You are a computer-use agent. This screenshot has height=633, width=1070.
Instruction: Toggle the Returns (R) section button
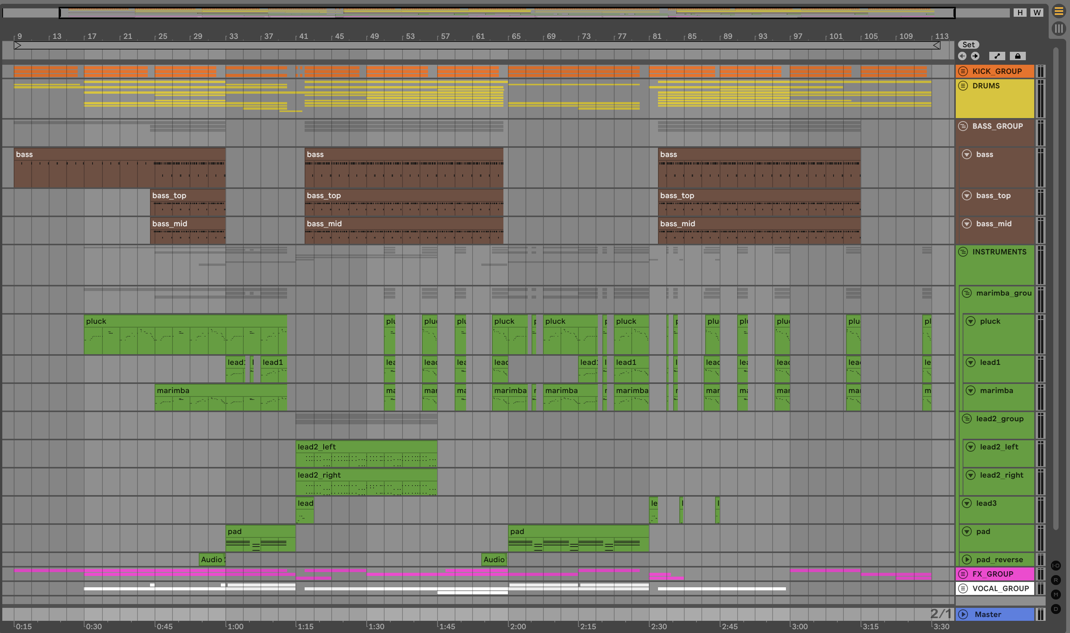click(1056, 580)
